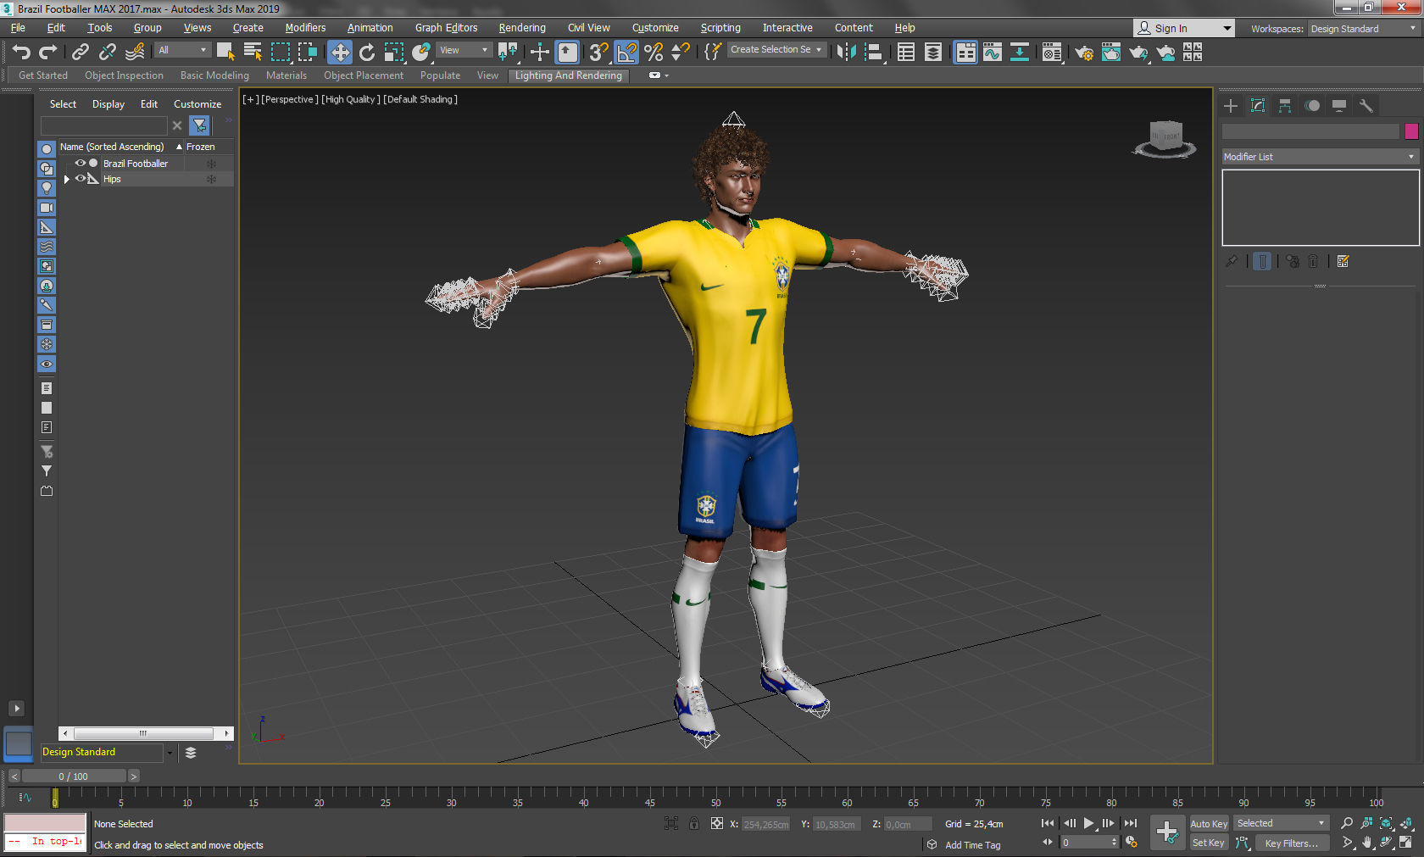Activate Select and Move tool
The image size is (1424, 857).
(340, 53)
